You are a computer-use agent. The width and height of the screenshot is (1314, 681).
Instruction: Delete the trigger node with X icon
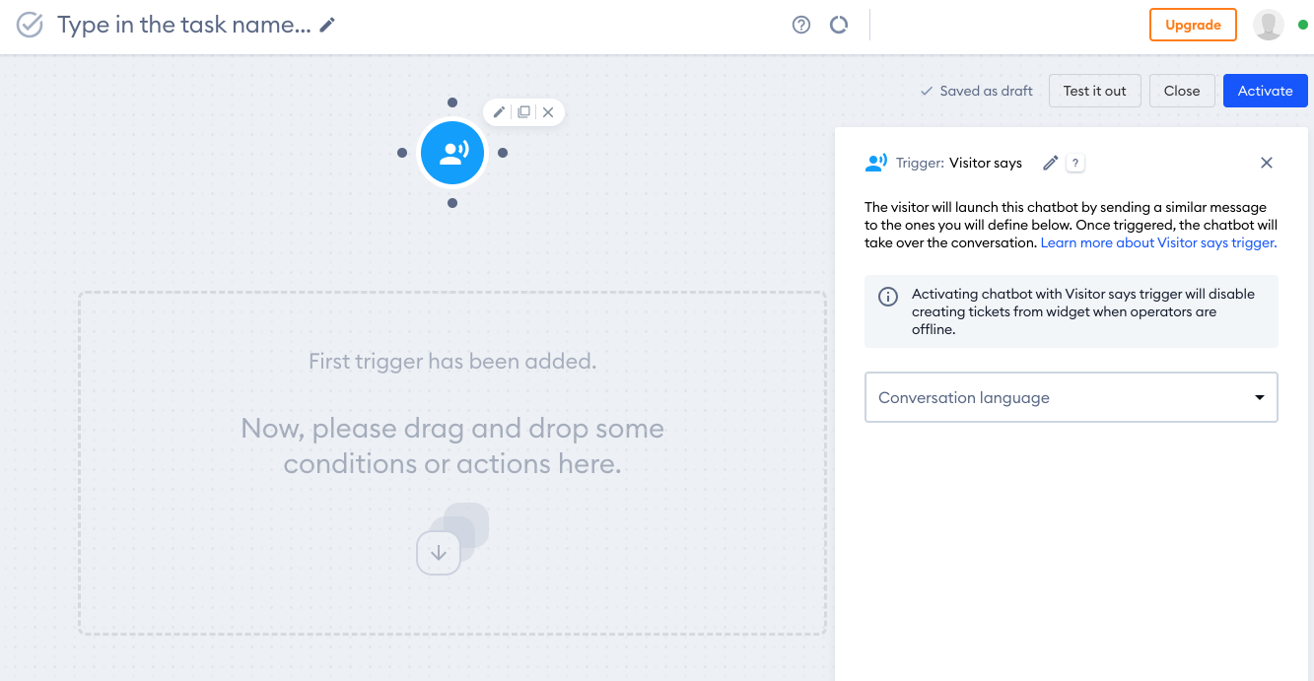click(x=548, y=112)
